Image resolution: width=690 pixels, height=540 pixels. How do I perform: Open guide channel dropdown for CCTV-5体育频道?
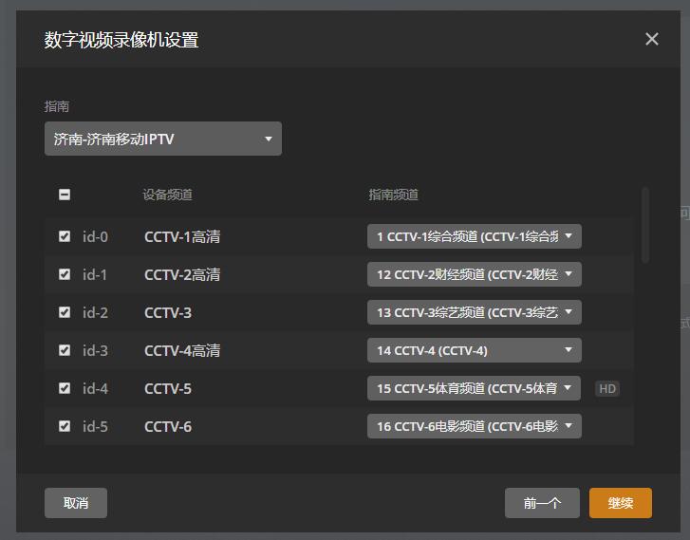pos(474,388)
